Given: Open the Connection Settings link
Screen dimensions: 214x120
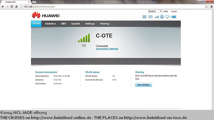Looking at the screenshot, I should tap(107, 49).
